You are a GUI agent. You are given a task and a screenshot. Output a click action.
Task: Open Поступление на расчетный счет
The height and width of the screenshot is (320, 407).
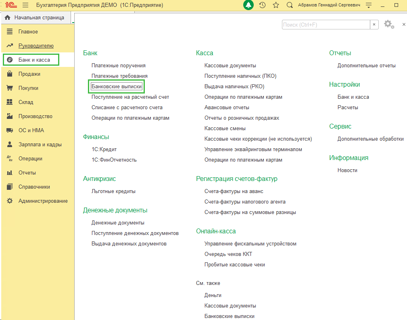130,97
